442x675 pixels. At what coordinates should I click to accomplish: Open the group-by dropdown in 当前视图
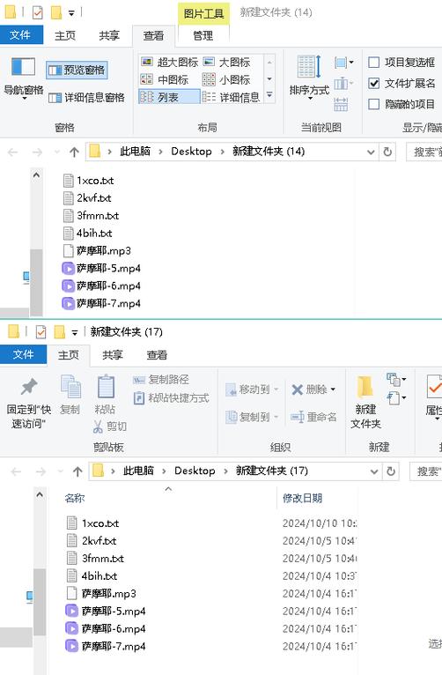(344, 63)
